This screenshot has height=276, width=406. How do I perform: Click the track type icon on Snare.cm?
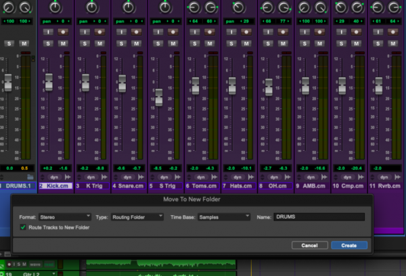(141, 177)
